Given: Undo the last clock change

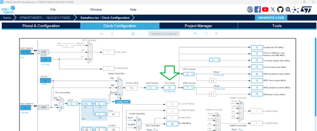Looking at the screenshot, I should 102,34.
